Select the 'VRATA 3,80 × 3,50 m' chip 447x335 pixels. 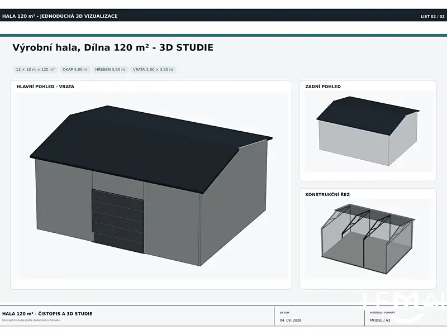pyautogui.click(x=153, y=69)
